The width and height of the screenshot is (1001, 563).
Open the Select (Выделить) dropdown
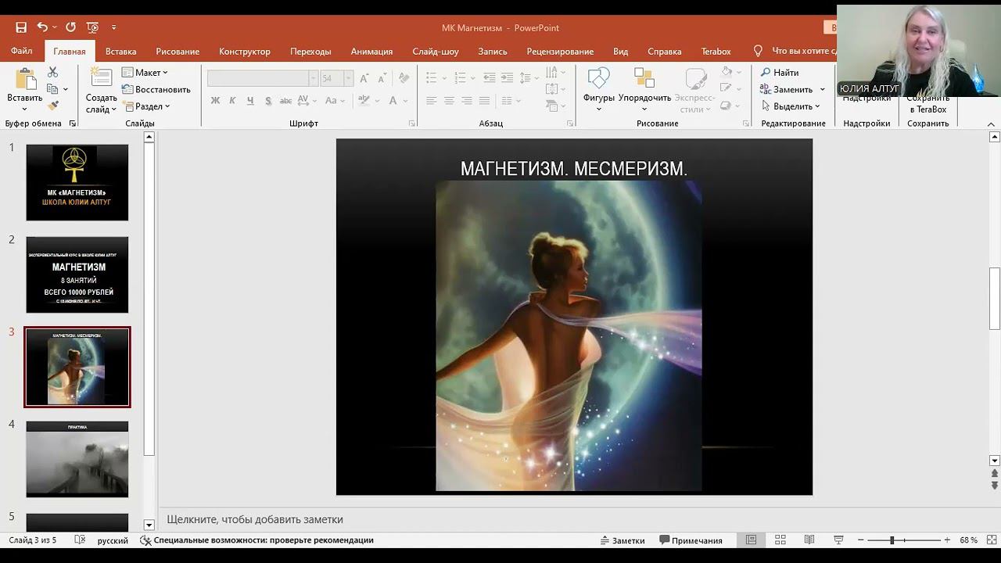(791, 106)
